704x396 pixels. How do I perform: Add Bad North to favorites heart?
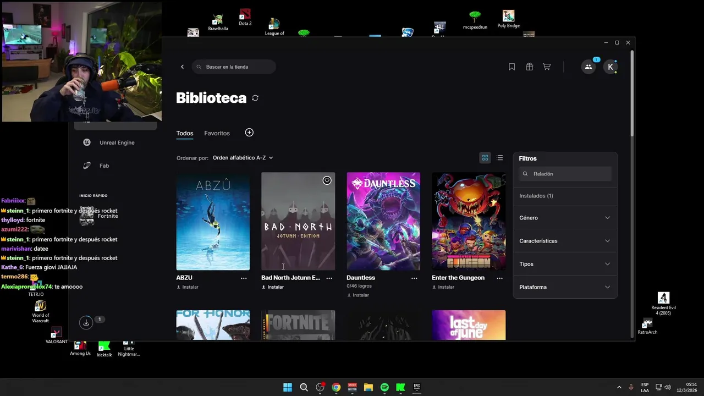pyautogui.click(x=327, y=180)
